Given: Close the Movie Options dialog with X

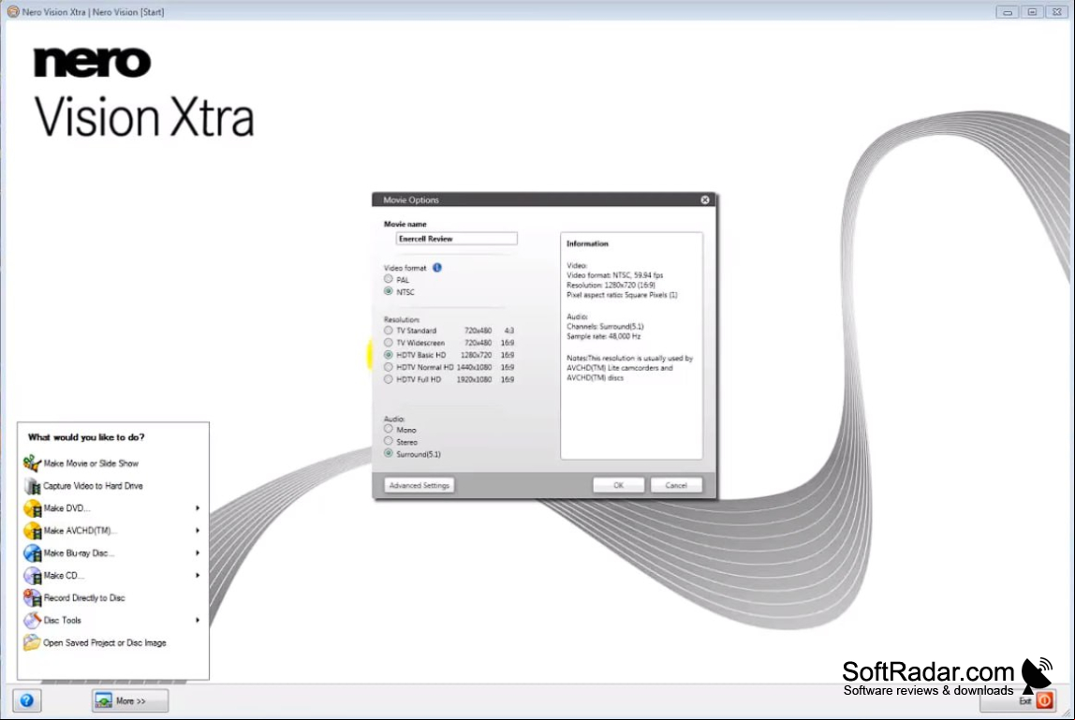Looking at the screenshot, I should click(x=705, y=199).
